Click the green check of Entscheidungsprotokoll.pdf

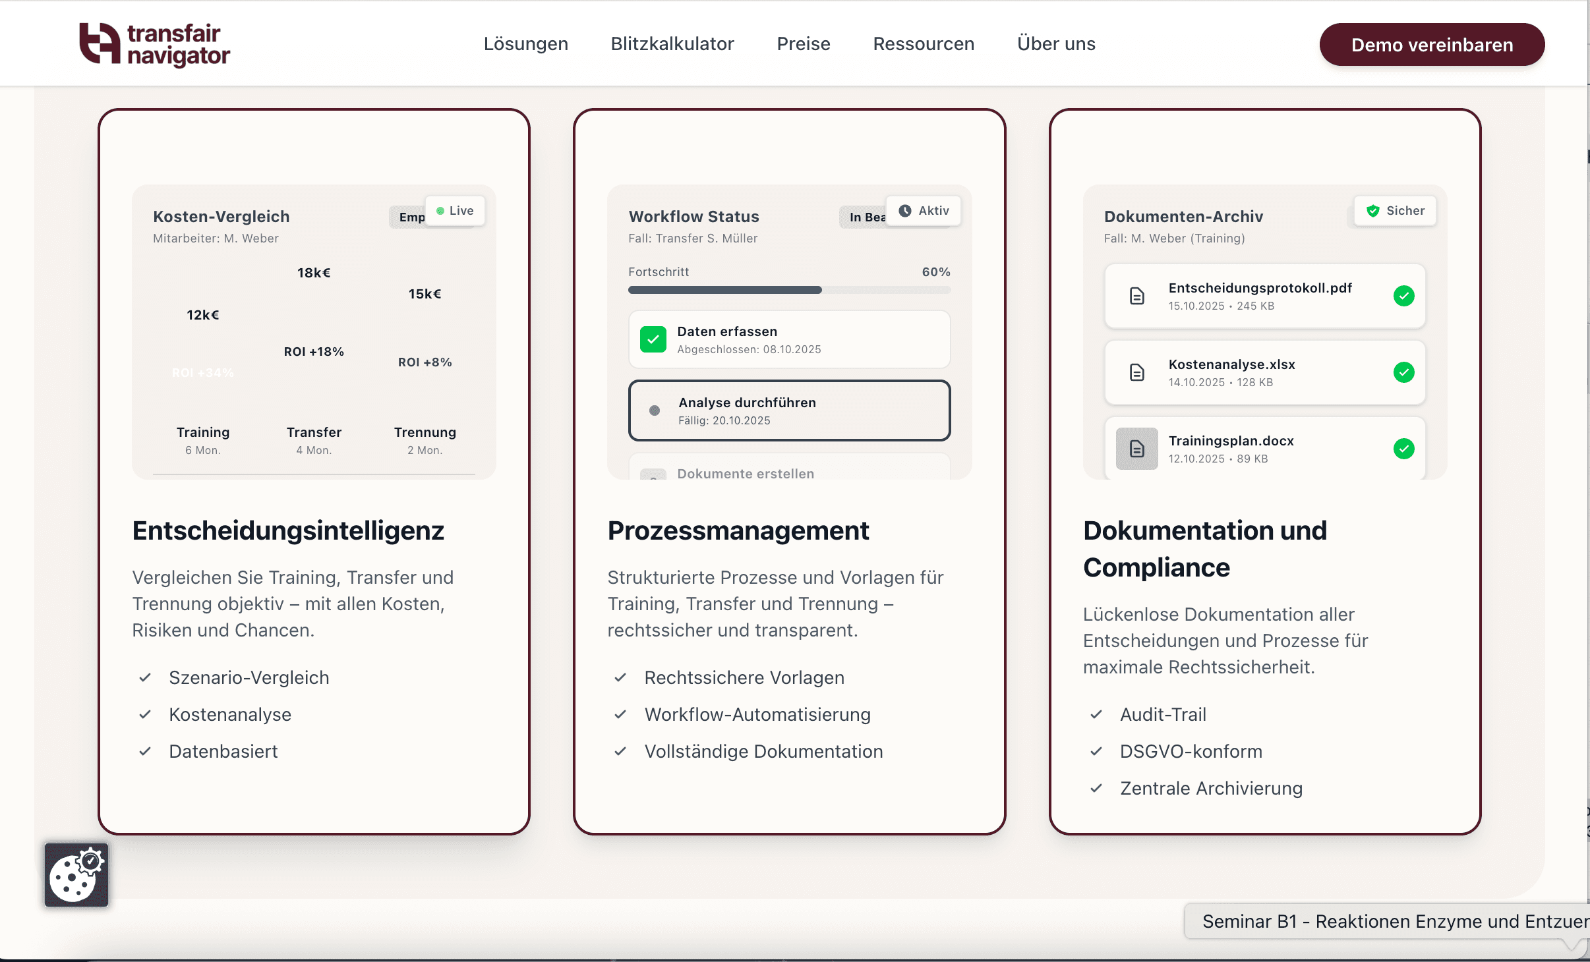(x=1403, y=296)
